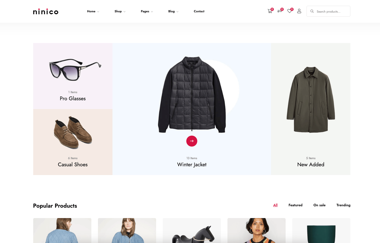Expand the Blog menu dropdown
Image resolution: width=380 pixels, height=243 pixels.
[173, 11]
